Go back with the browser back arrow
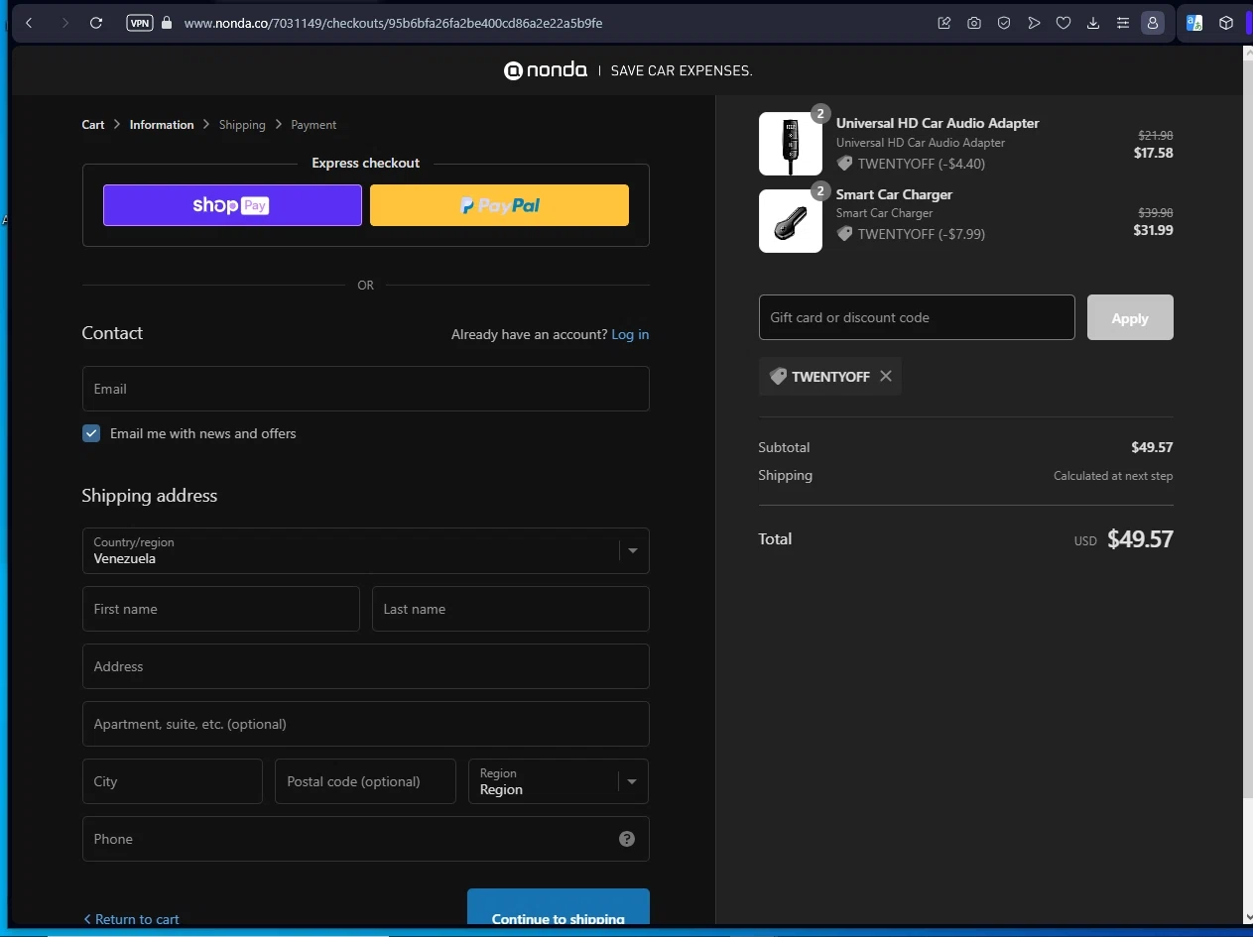The height and width of the screenshot is (937, 1253). pyautogui.click(x=29, y=23)
